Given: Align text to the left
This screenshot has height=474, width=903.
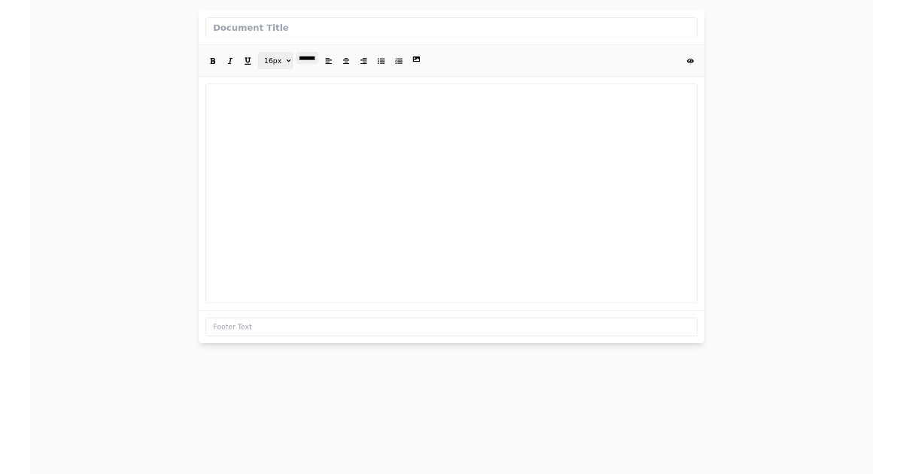Looking at the screenshot, I should [329, 61].
